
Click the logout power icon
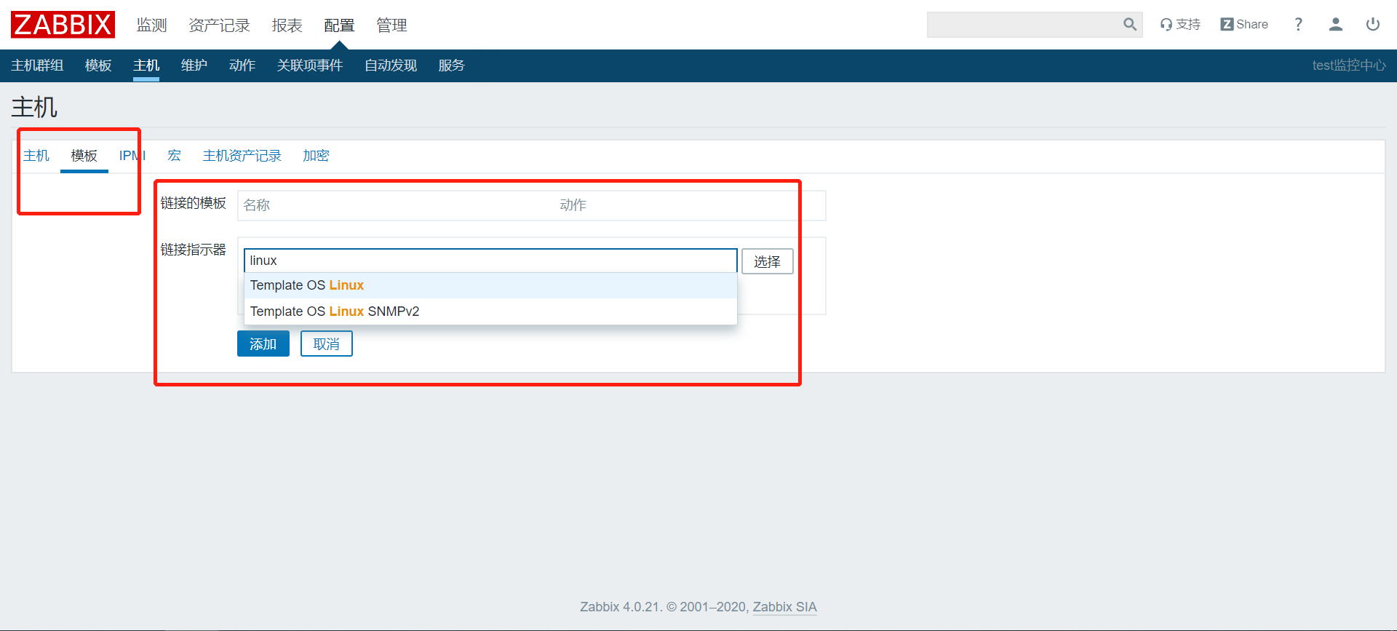coord(1373,25)
